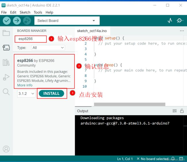Screen dimensions: 187x162
Task: Click line 4 closing brace in editor
Action: tap(95, 54)
